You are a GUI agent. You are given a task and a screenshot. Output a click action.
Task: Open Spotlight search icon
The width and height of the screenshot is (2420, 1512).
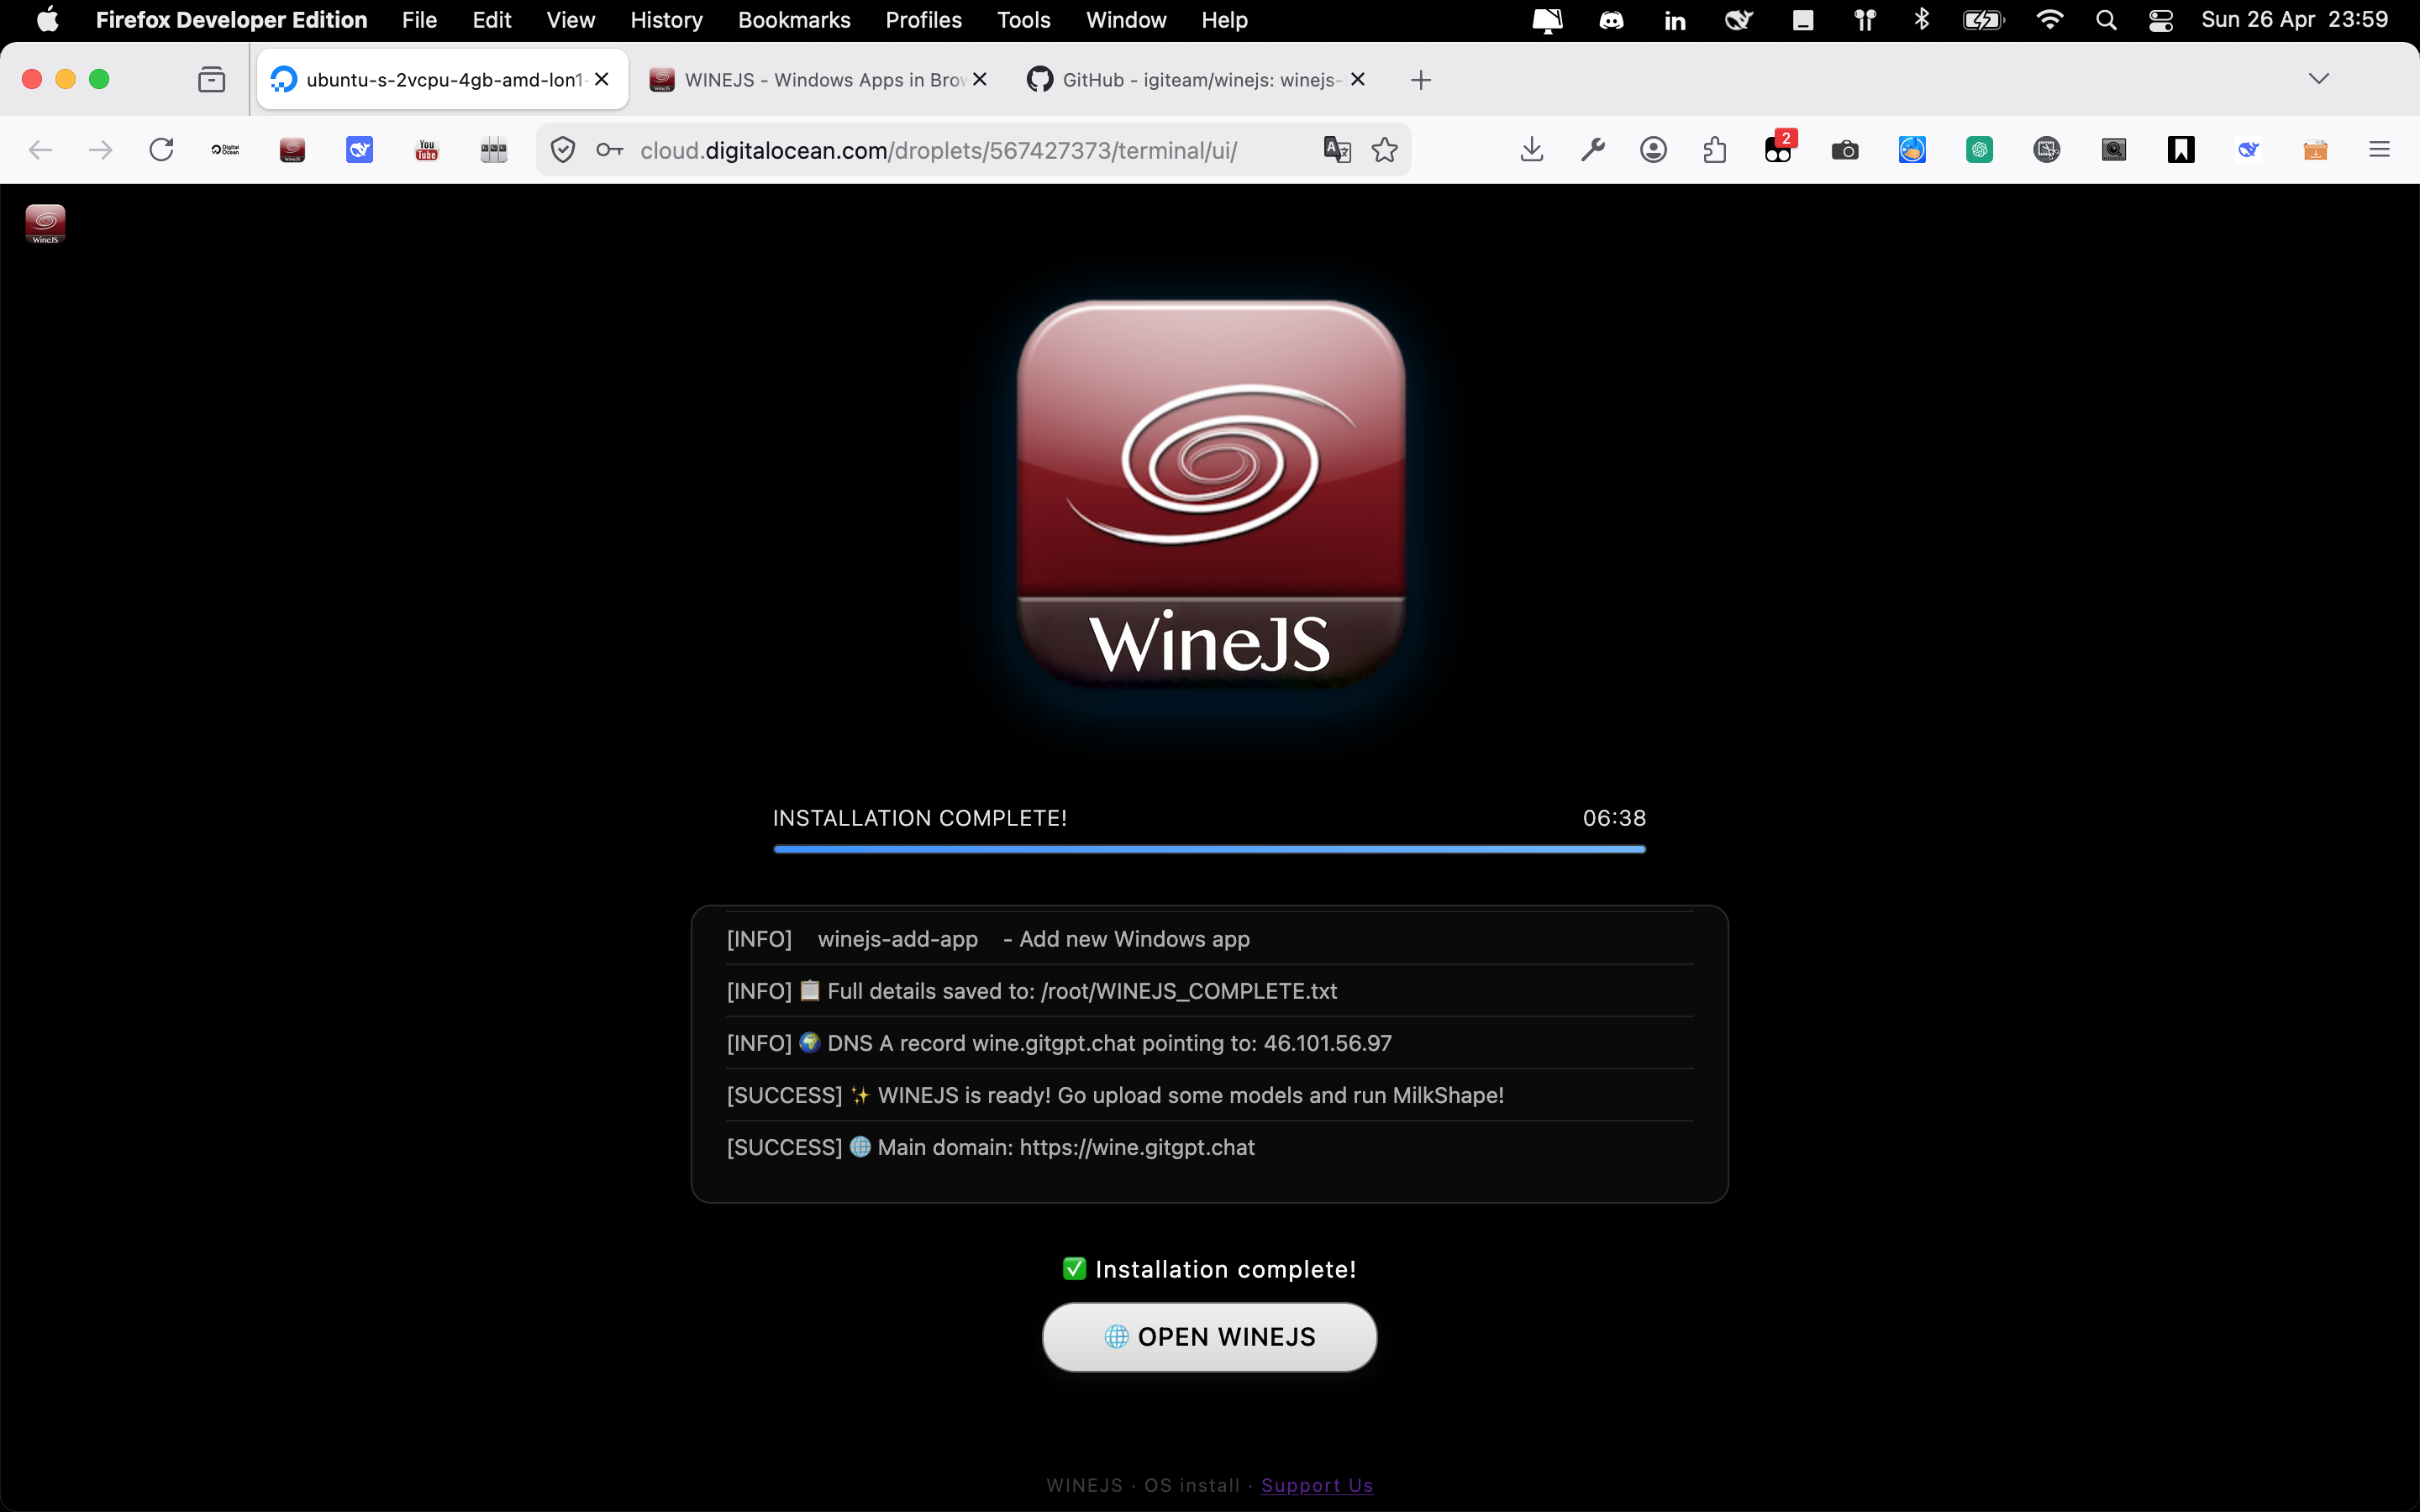click(2106, 20)
